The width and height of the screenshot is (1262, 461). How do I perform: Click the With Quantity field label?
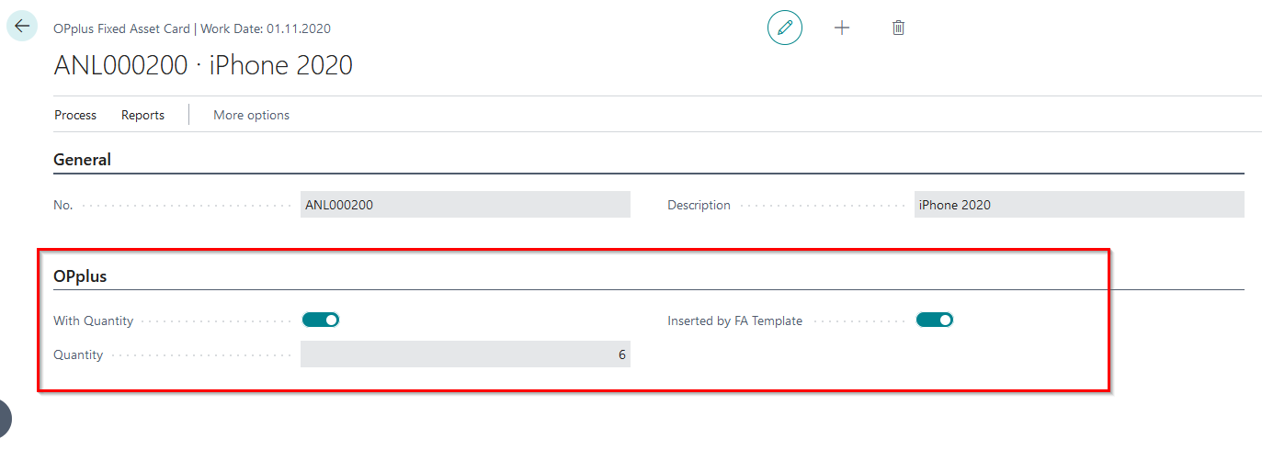94,321
